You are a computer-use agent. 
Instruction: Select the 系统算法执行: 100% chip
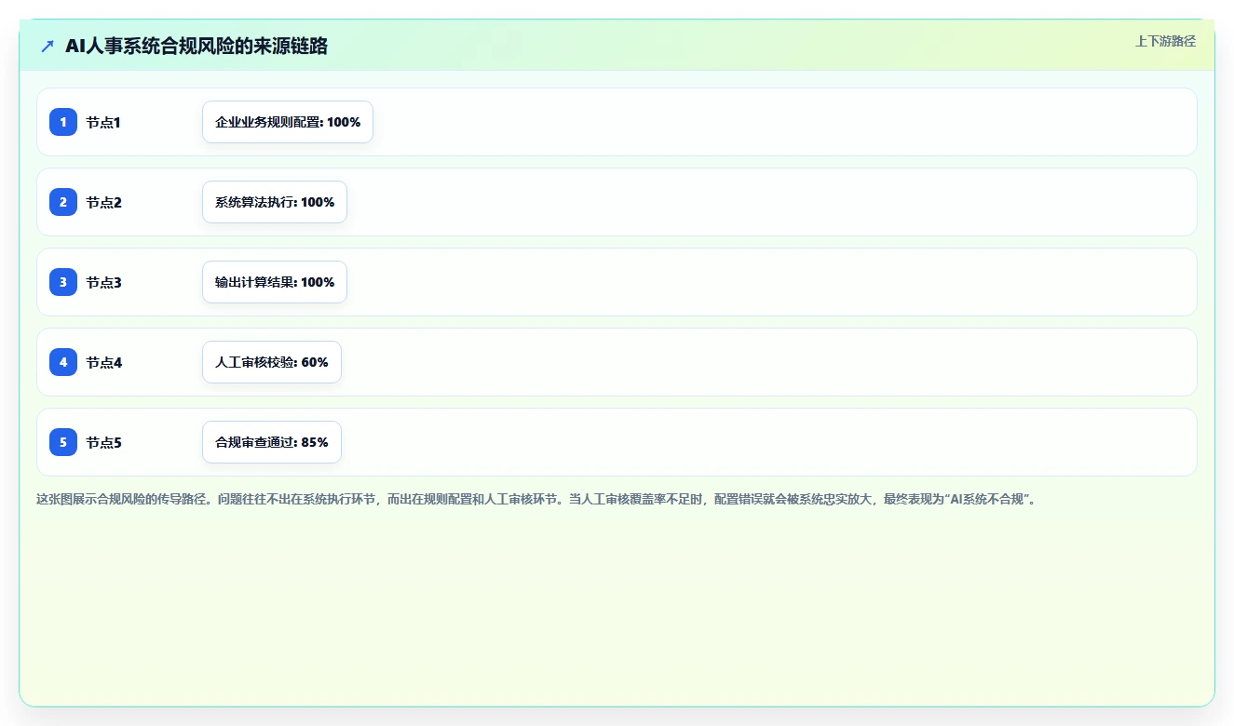coord(275,202)
